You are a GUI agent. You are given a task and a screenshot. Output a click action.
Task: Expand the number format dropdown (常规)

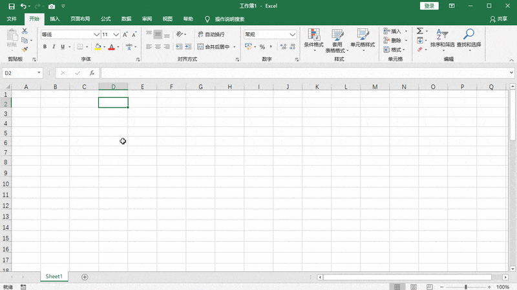[293, 34]
